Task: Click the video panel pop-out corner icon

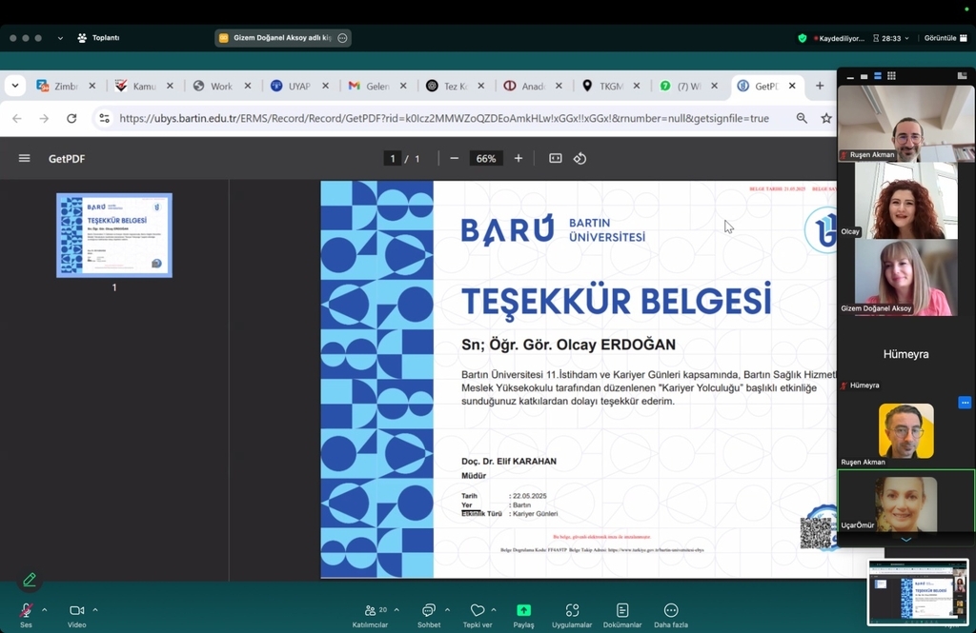Action: [x=963, y=76]
